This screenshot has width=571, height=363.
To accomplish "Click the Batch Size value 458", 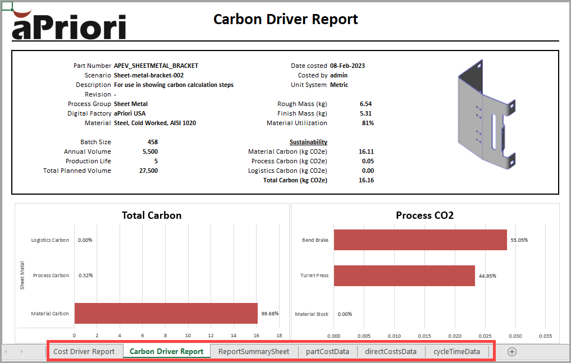I will pyautogui.click(x=153, y=142).
